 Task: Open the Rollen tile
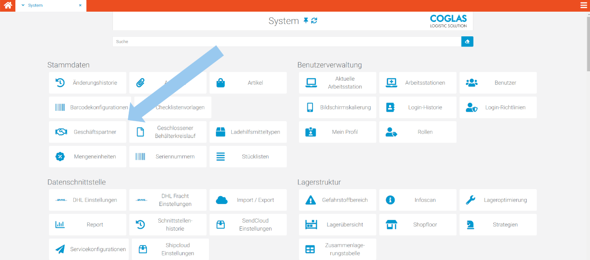(x=417, y=132)
